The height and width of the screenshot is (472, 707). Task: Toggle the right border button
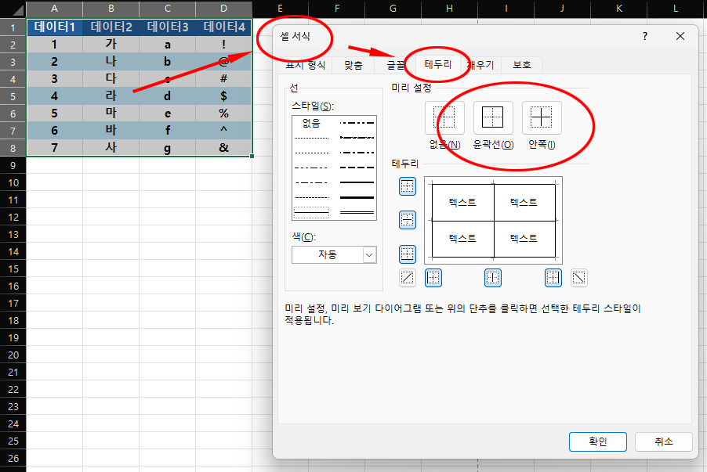coord(553,278)
